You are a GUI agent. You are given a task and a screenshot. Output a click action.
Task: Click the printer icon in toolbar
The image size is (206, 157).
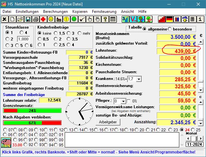tap(36, 19)
